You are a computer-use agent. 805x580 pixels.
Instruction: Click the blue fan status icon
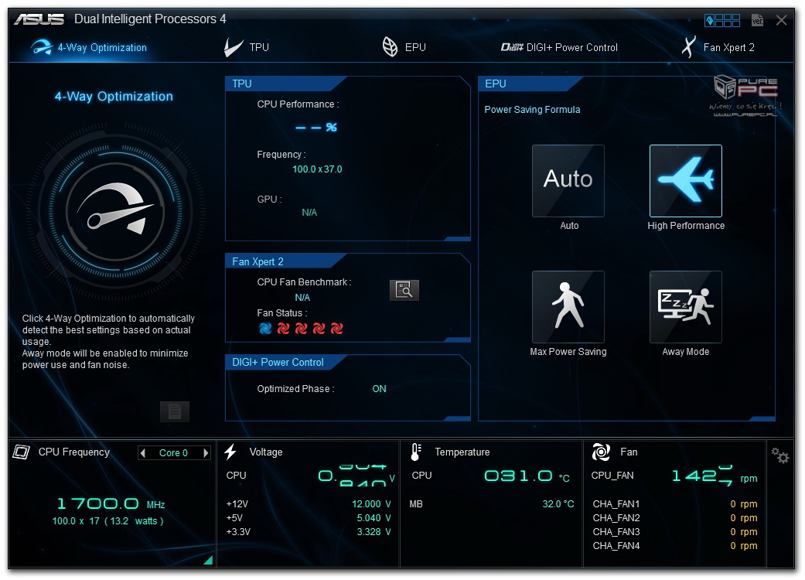265,329
